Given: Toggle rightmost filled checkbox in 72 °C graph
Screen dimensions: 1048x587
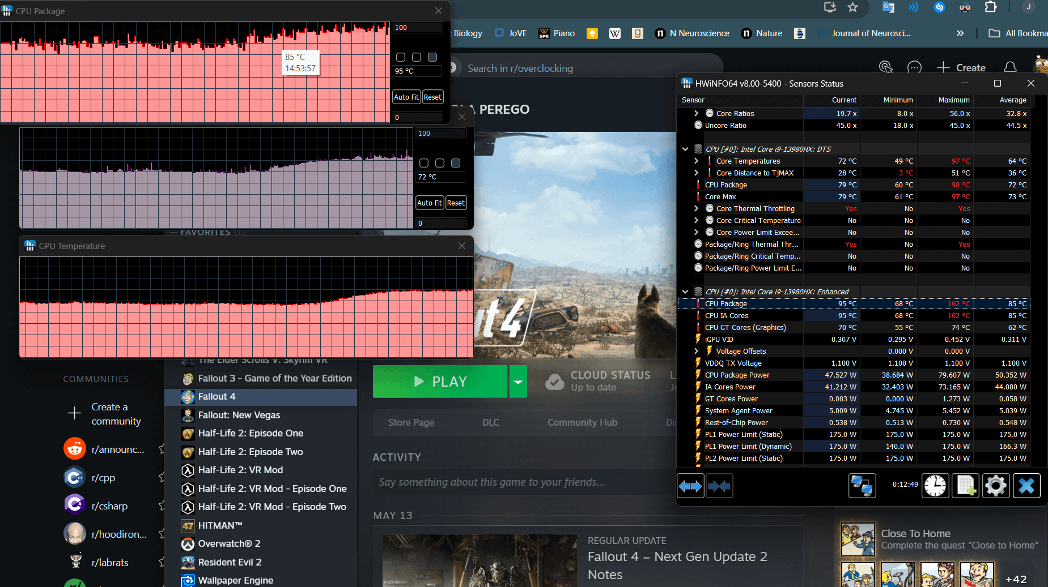Looking at the screenshot, I should [456, 163].
